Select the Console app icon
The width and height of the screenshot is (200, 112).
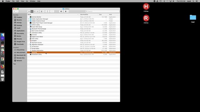(31, 35)
